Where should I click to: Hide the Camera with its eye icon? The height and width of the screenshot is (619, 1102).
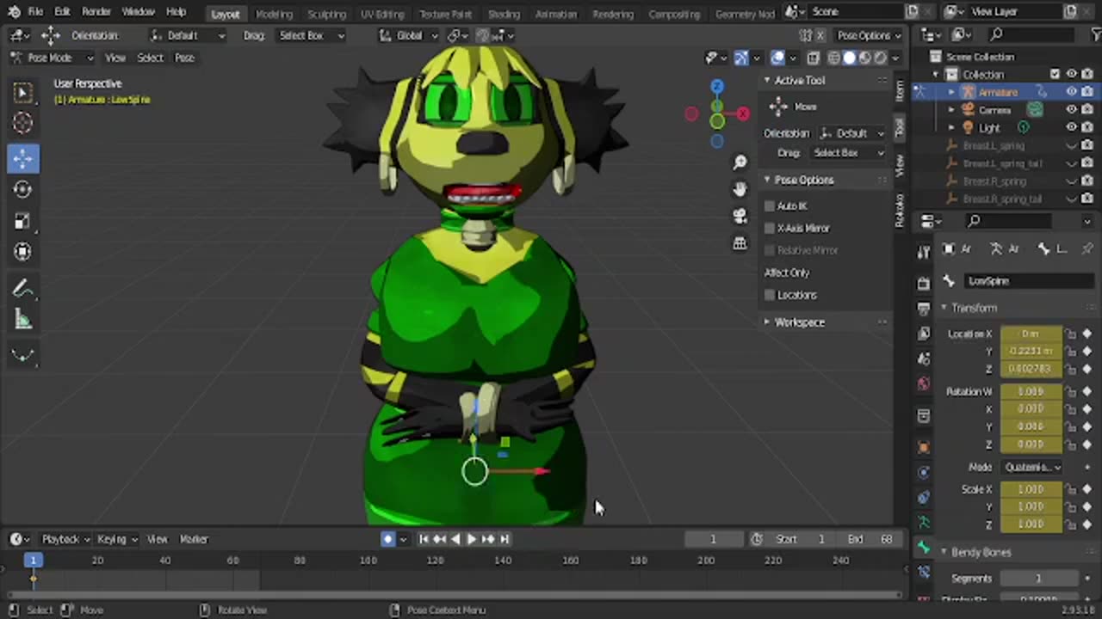tap(1072, 110)
